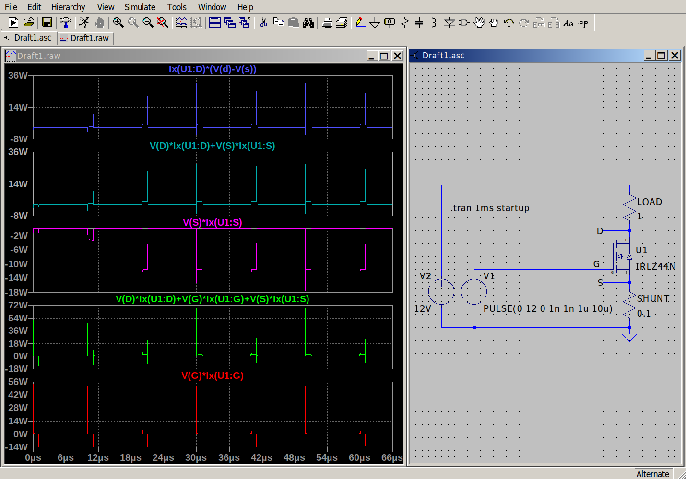Screen dimensions: 686x479
Task: Zoom in with the plus magnifier icon
Action: coord(118,23)
